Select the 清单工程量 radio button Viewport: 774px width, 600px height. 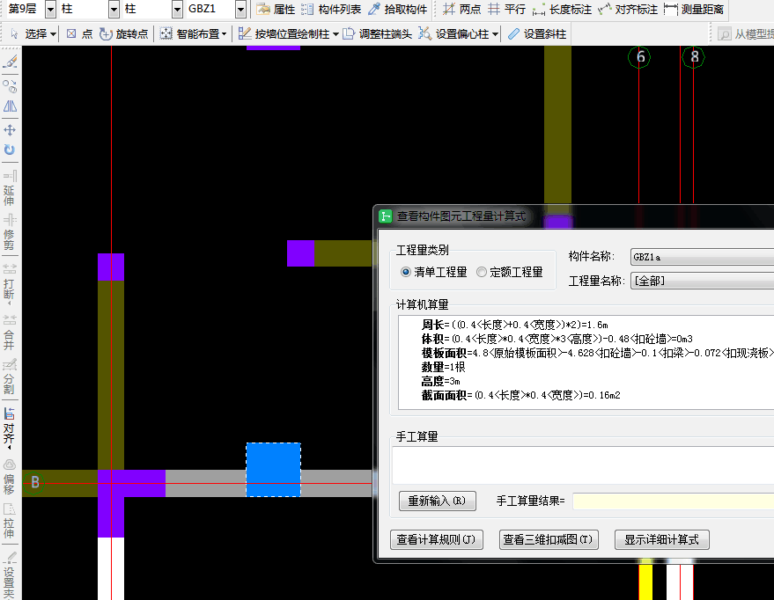tap(434, 272)
